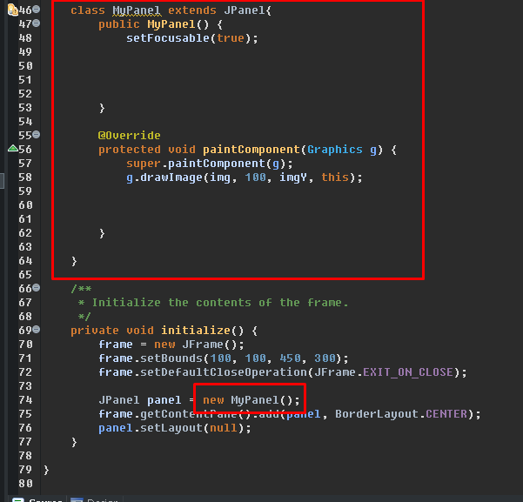Click the 'Initialize the contents of the frame.' comment
523x502 pixels.
pos(220,303)
